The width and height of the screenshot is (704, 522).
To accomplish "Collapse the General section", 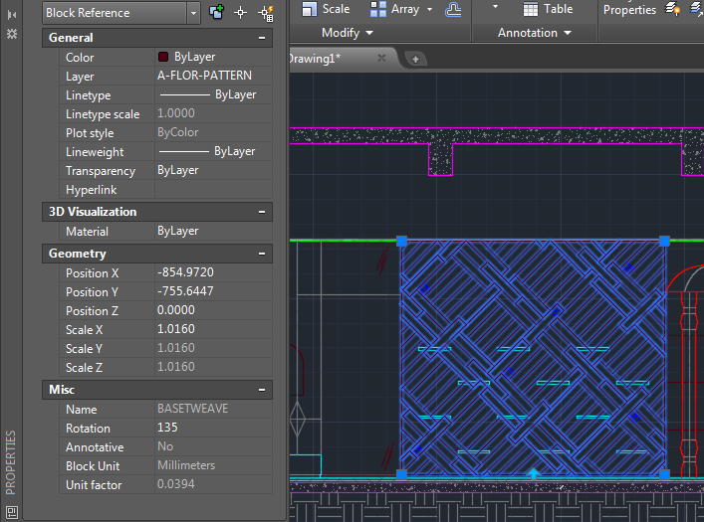I will [x=262, y=38].
